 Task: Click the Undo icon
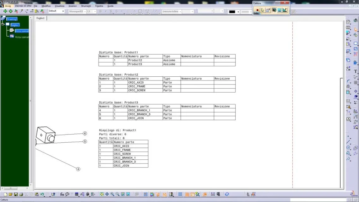click(x=42, y=194)
